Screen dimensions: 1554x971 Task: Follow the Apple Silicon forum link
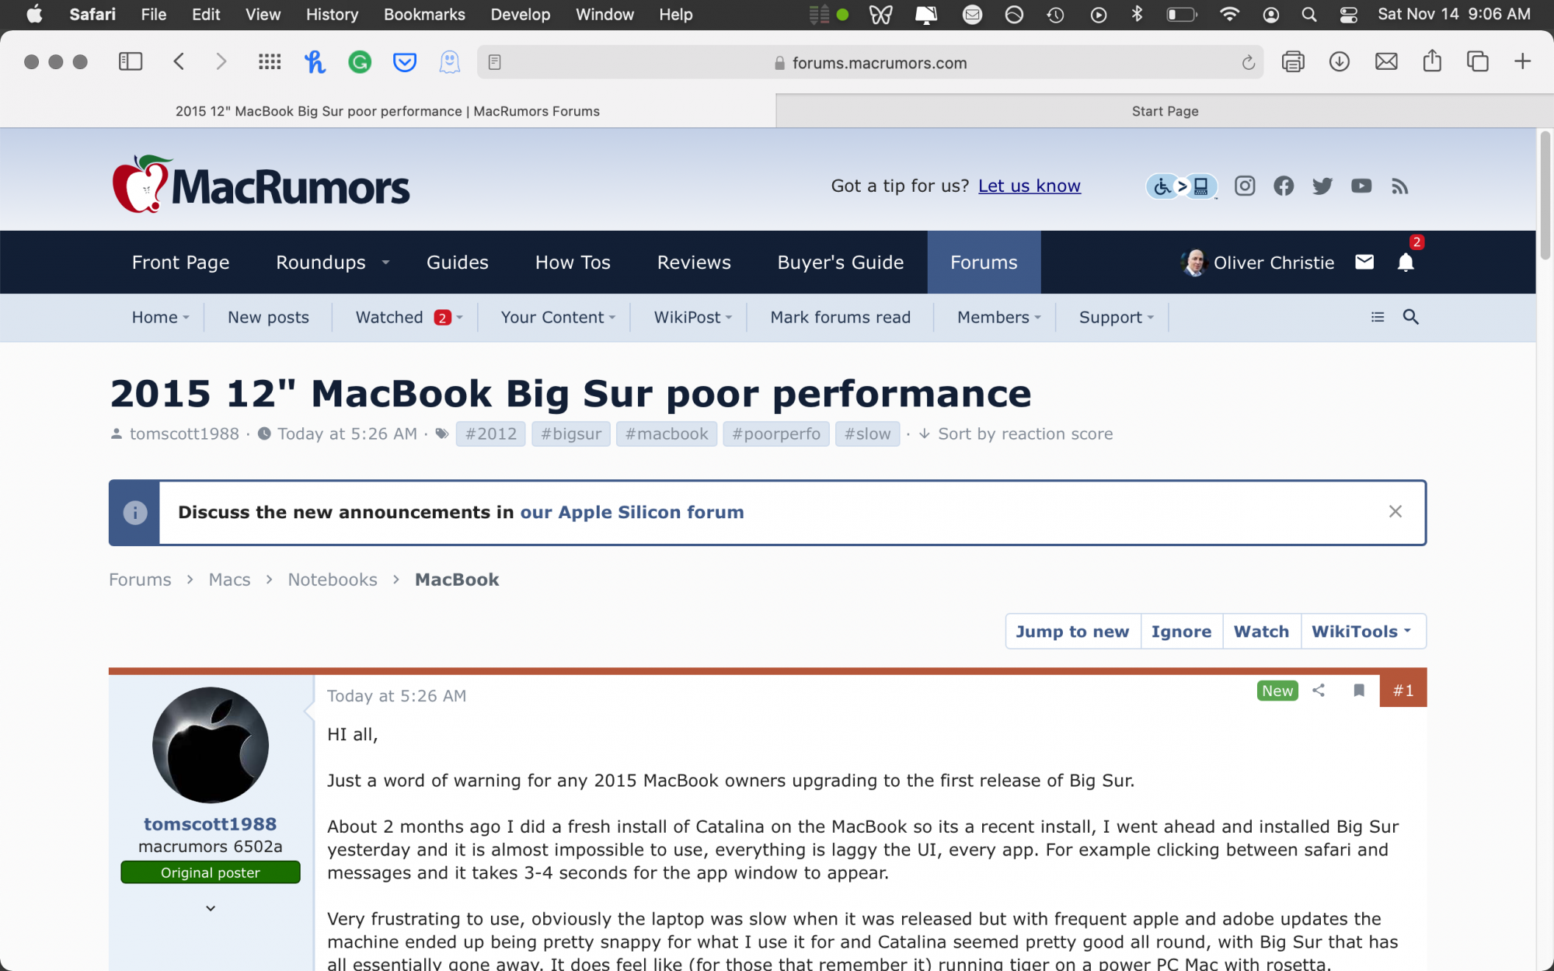click(632, 513)
